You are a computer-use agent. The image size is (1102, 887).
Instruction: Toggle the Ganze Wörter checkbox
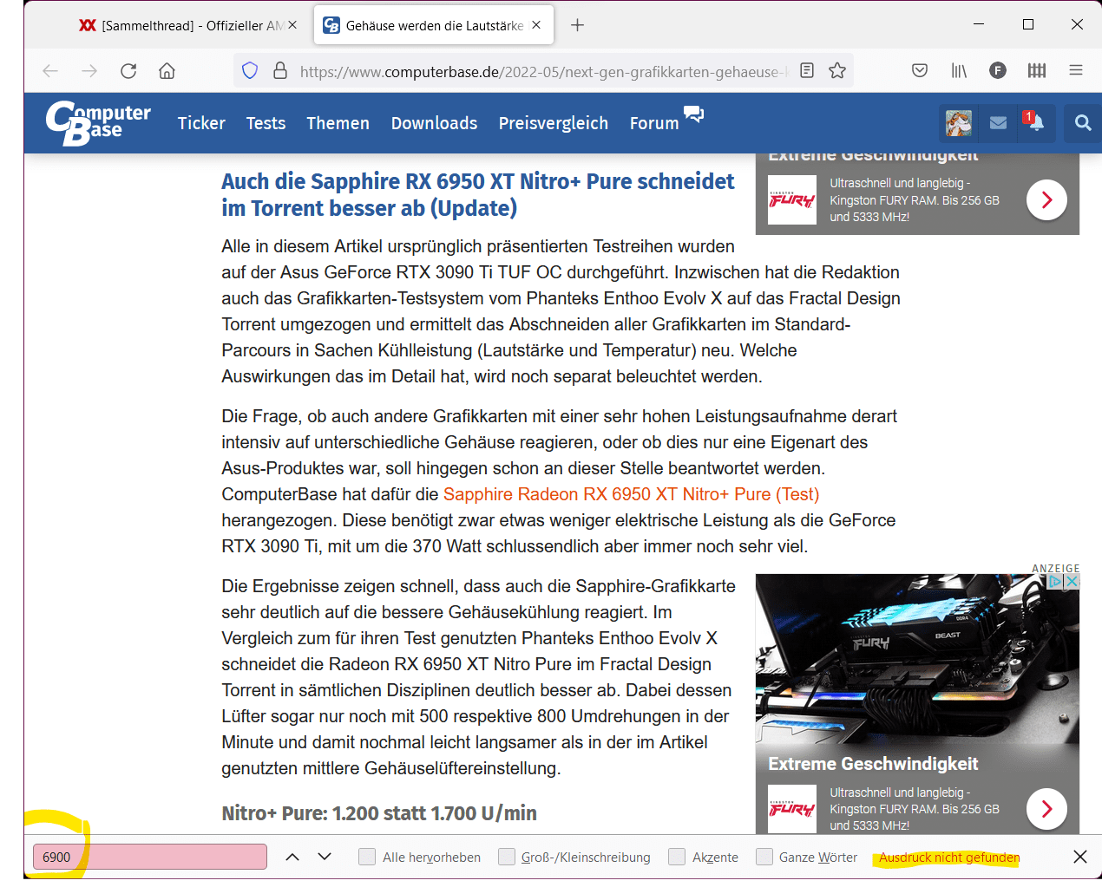[764, 857]
